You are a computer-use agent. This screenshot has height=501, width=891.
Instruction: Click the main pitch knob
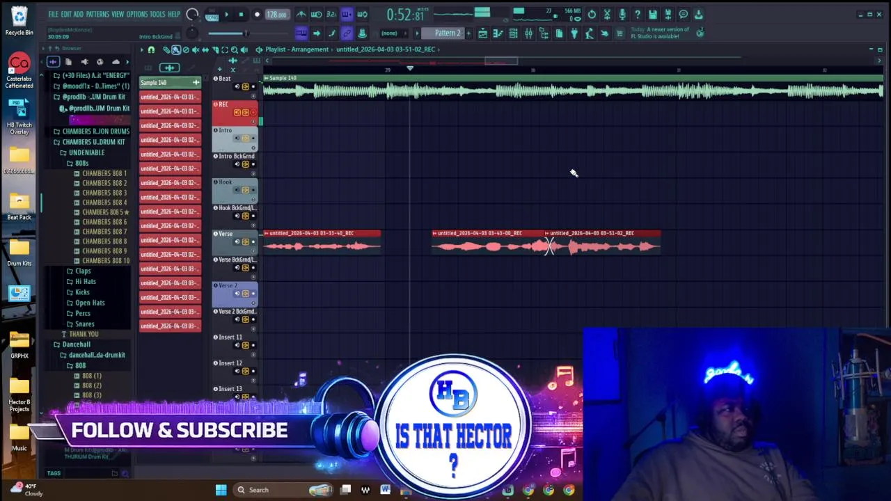pos(193,33)
